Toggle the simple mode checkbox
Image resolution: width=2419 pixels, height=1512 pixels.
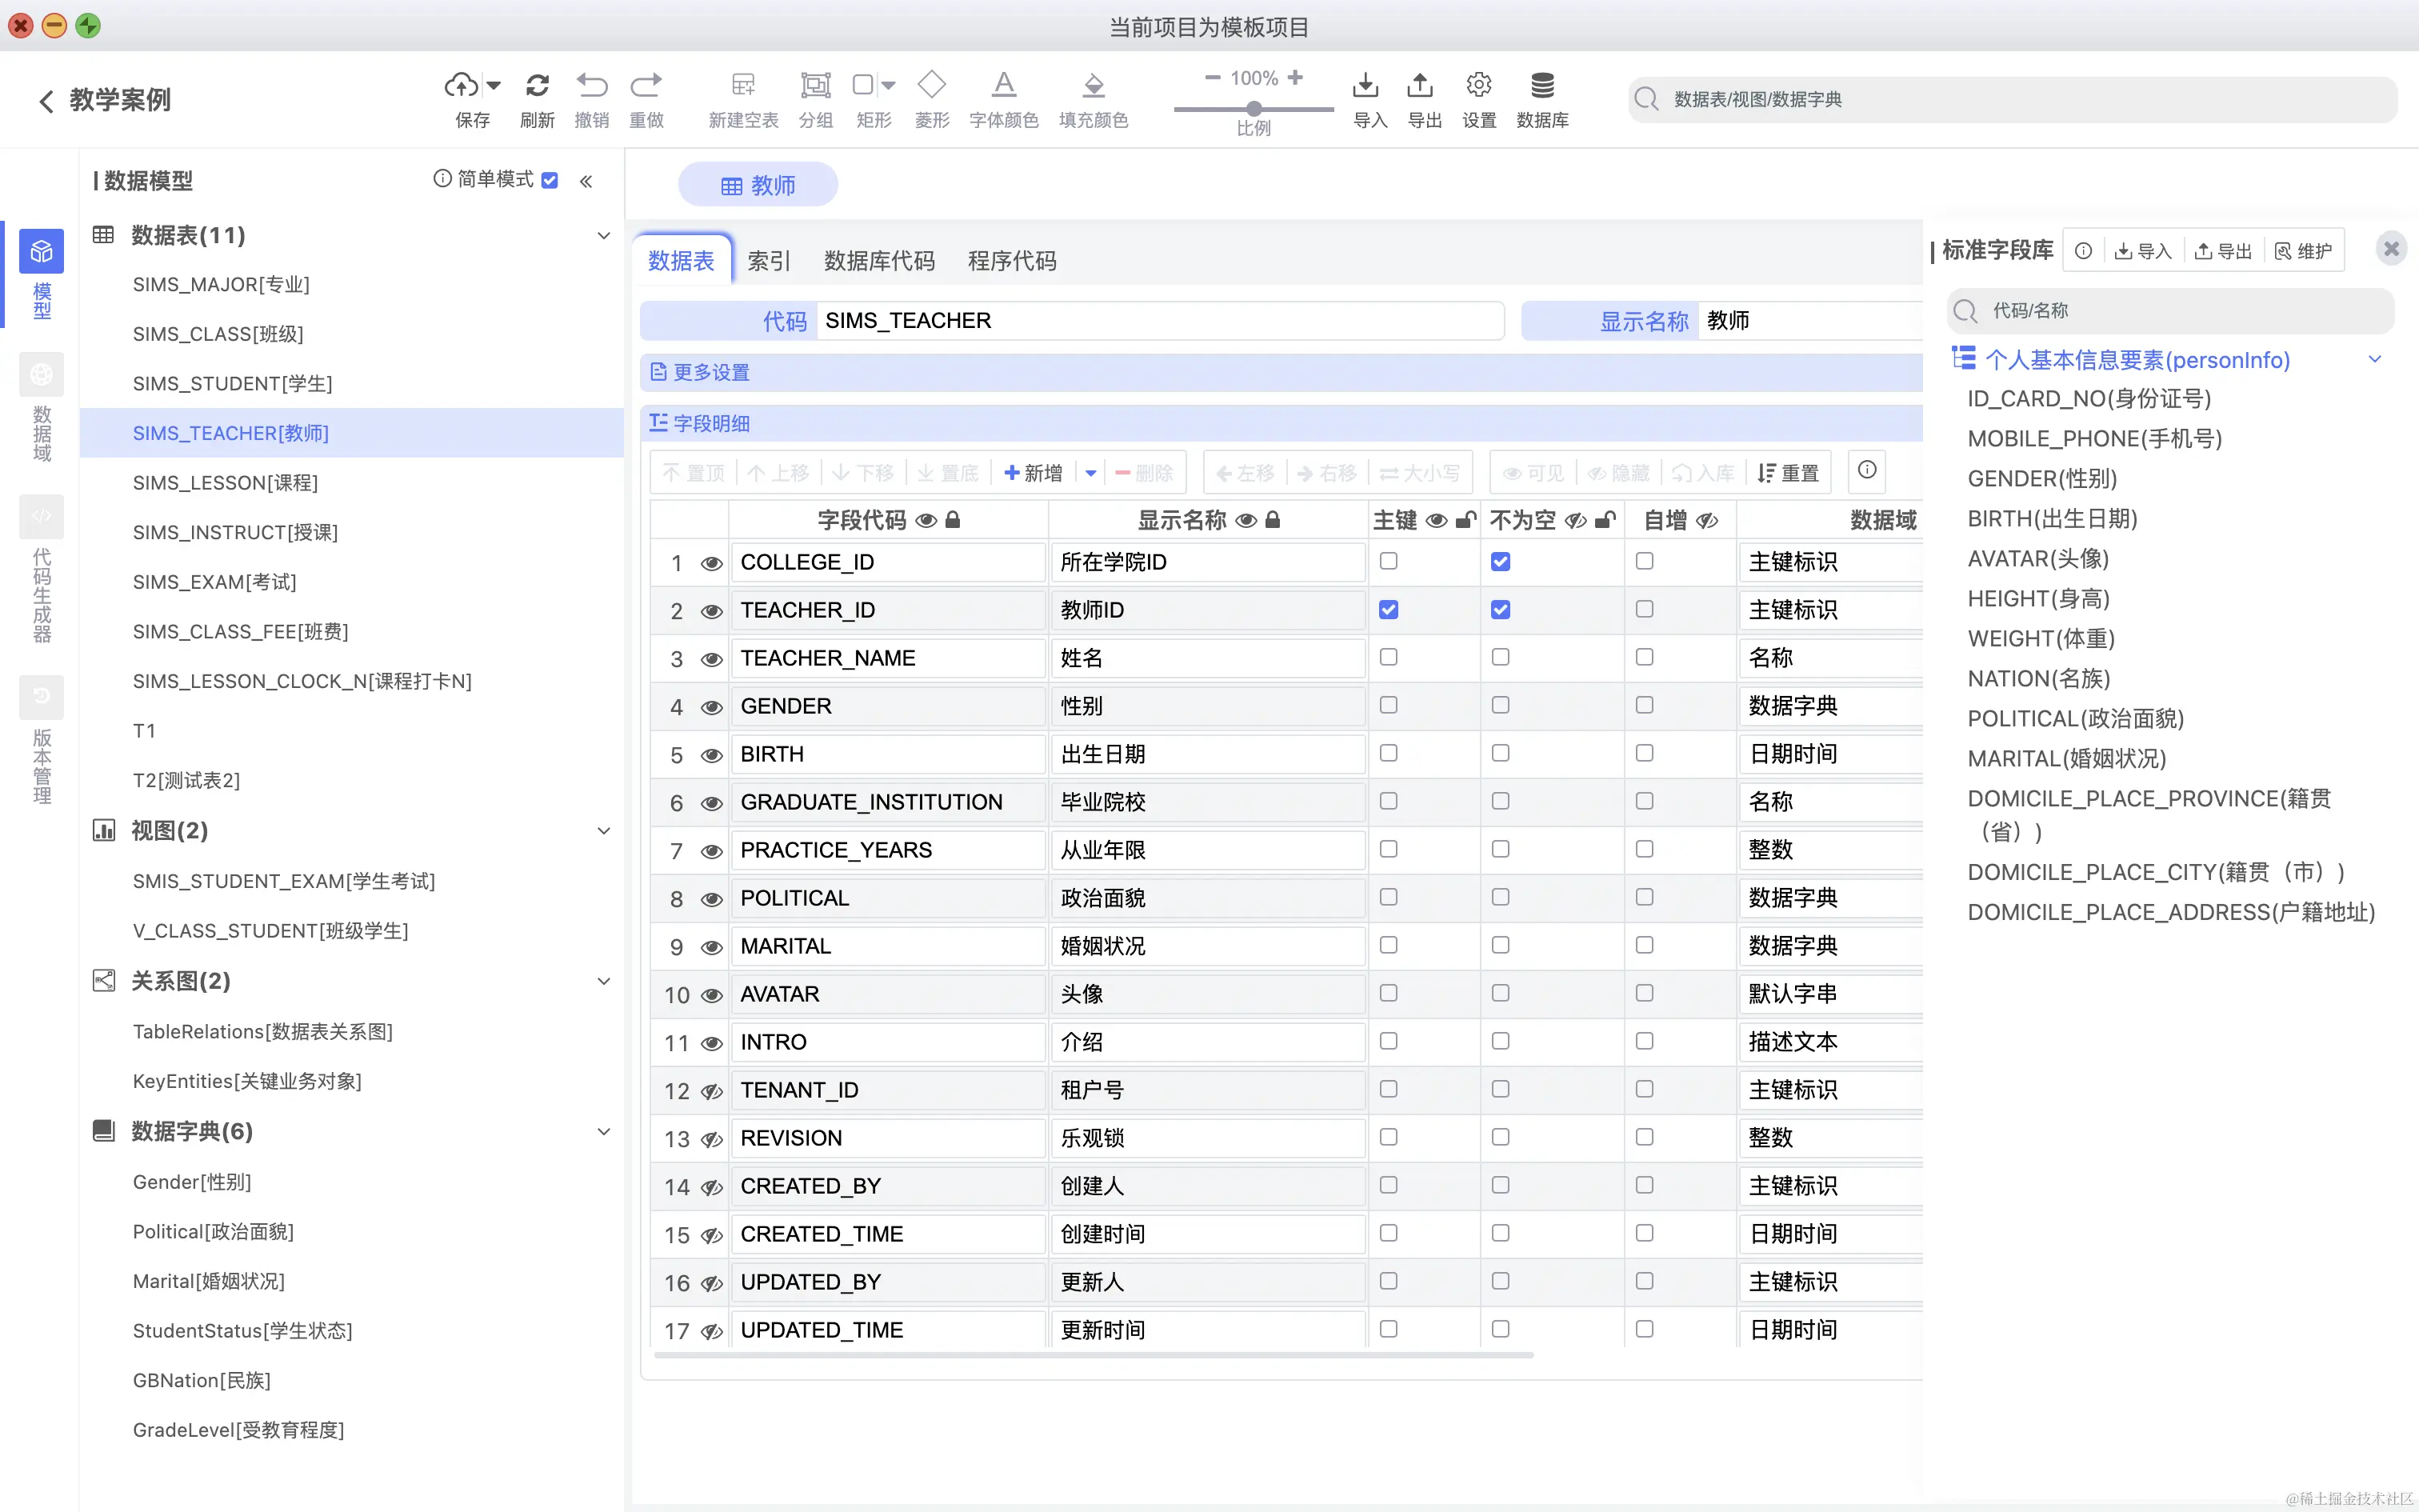coord(550,180)
